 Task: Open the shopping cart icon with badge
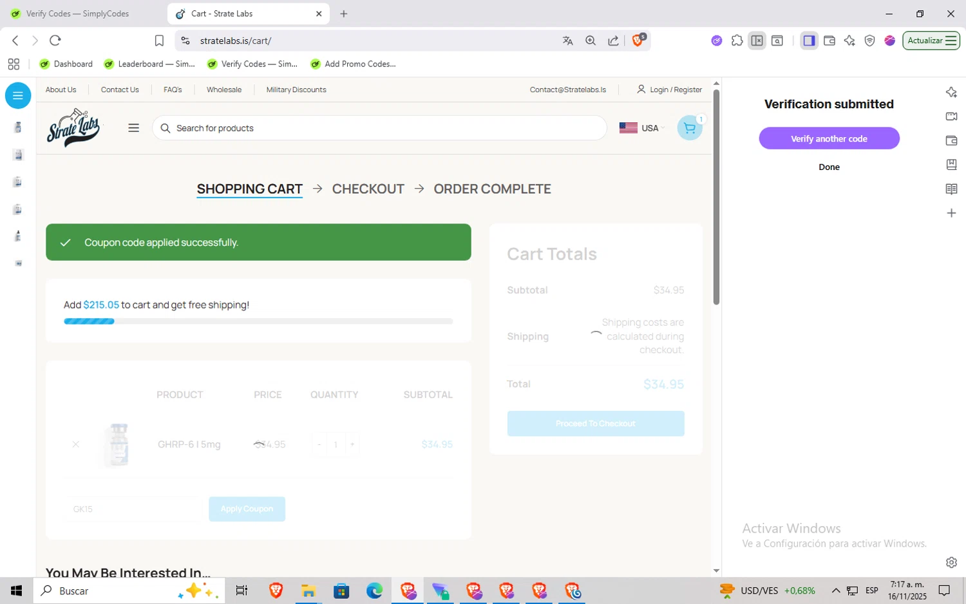[690, 127]
